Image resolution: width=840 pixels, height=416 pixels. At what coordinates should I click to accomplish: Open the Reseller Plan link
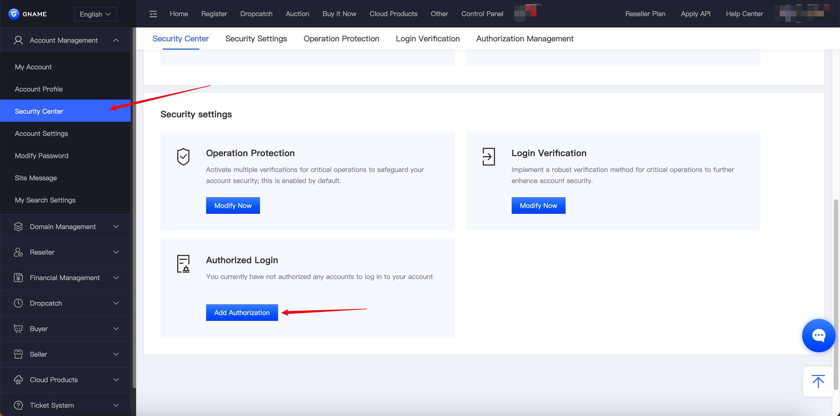coord(645,14)
